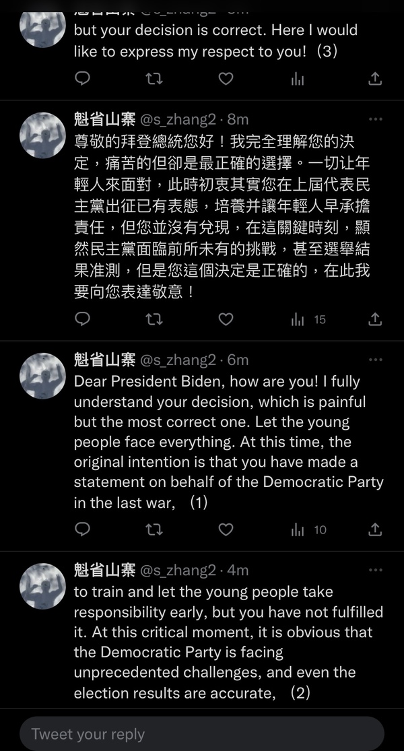Share the Chinese tweet posted 8m ago

(x=375, y=319)
